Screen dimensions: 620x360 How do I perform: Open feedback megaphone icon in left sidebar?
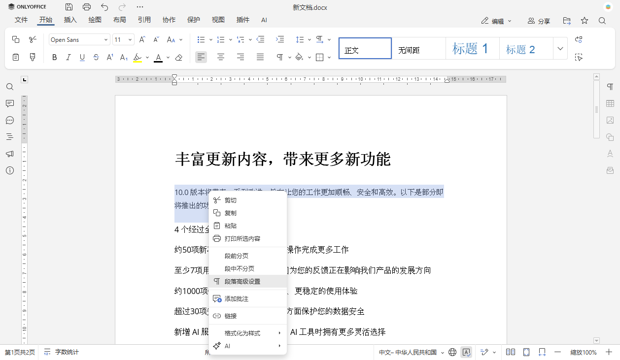click(x=10, y=154)
